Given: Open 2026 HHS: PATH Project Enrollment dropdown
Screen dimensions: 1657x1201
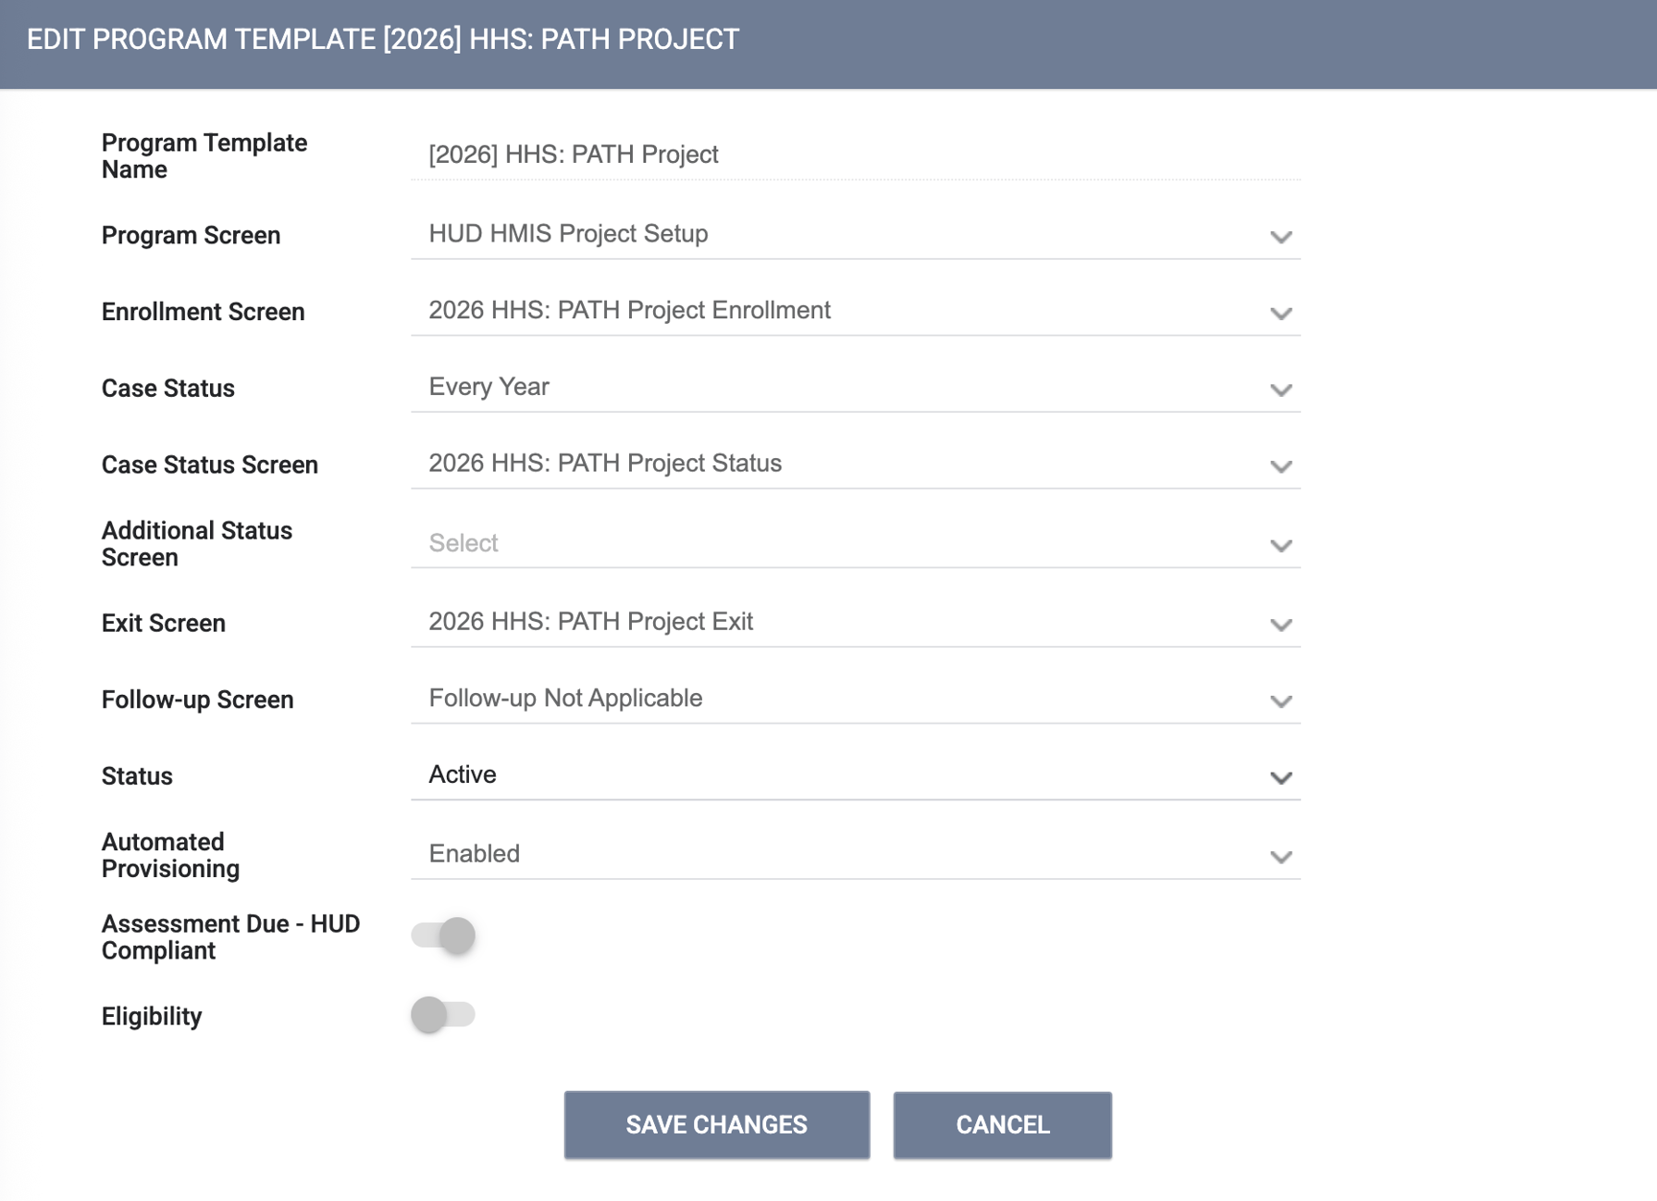Looking at the screenshot, I should tap(856, 311).
